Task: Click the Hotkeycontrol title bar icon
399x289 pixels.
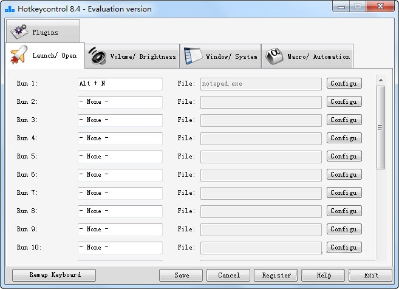Action: 9,9
